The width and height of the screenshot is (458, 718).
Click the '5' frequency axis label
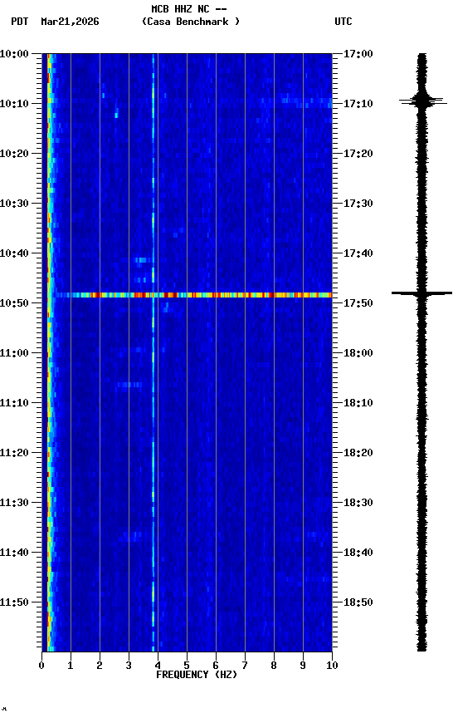click(187, 666)
